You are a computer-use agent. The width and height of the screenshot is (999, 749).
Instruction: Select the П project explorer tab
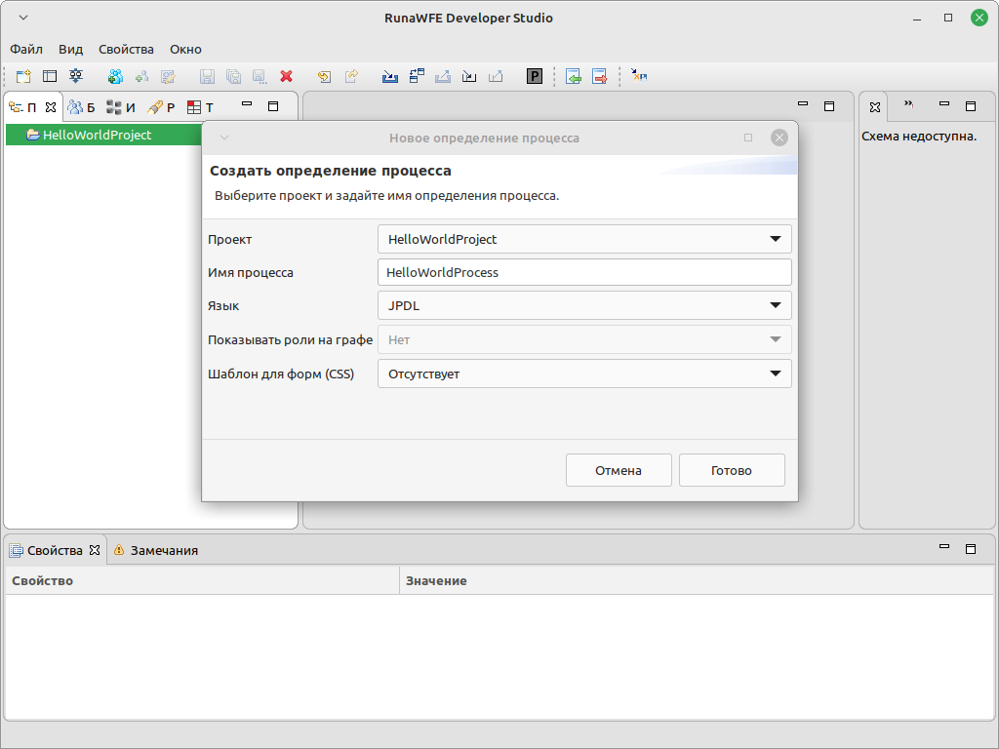point(23,107)
